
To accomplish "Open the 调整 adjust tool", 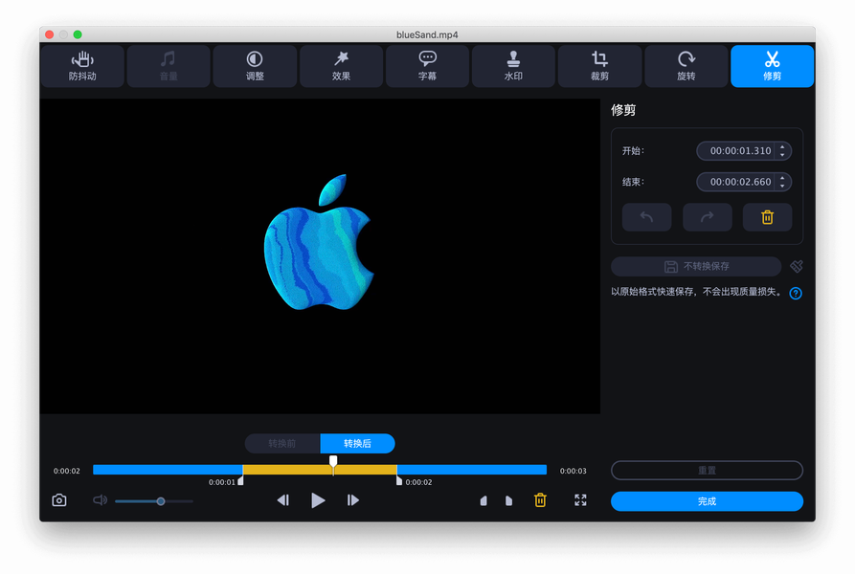I will [x=255, y=66].
